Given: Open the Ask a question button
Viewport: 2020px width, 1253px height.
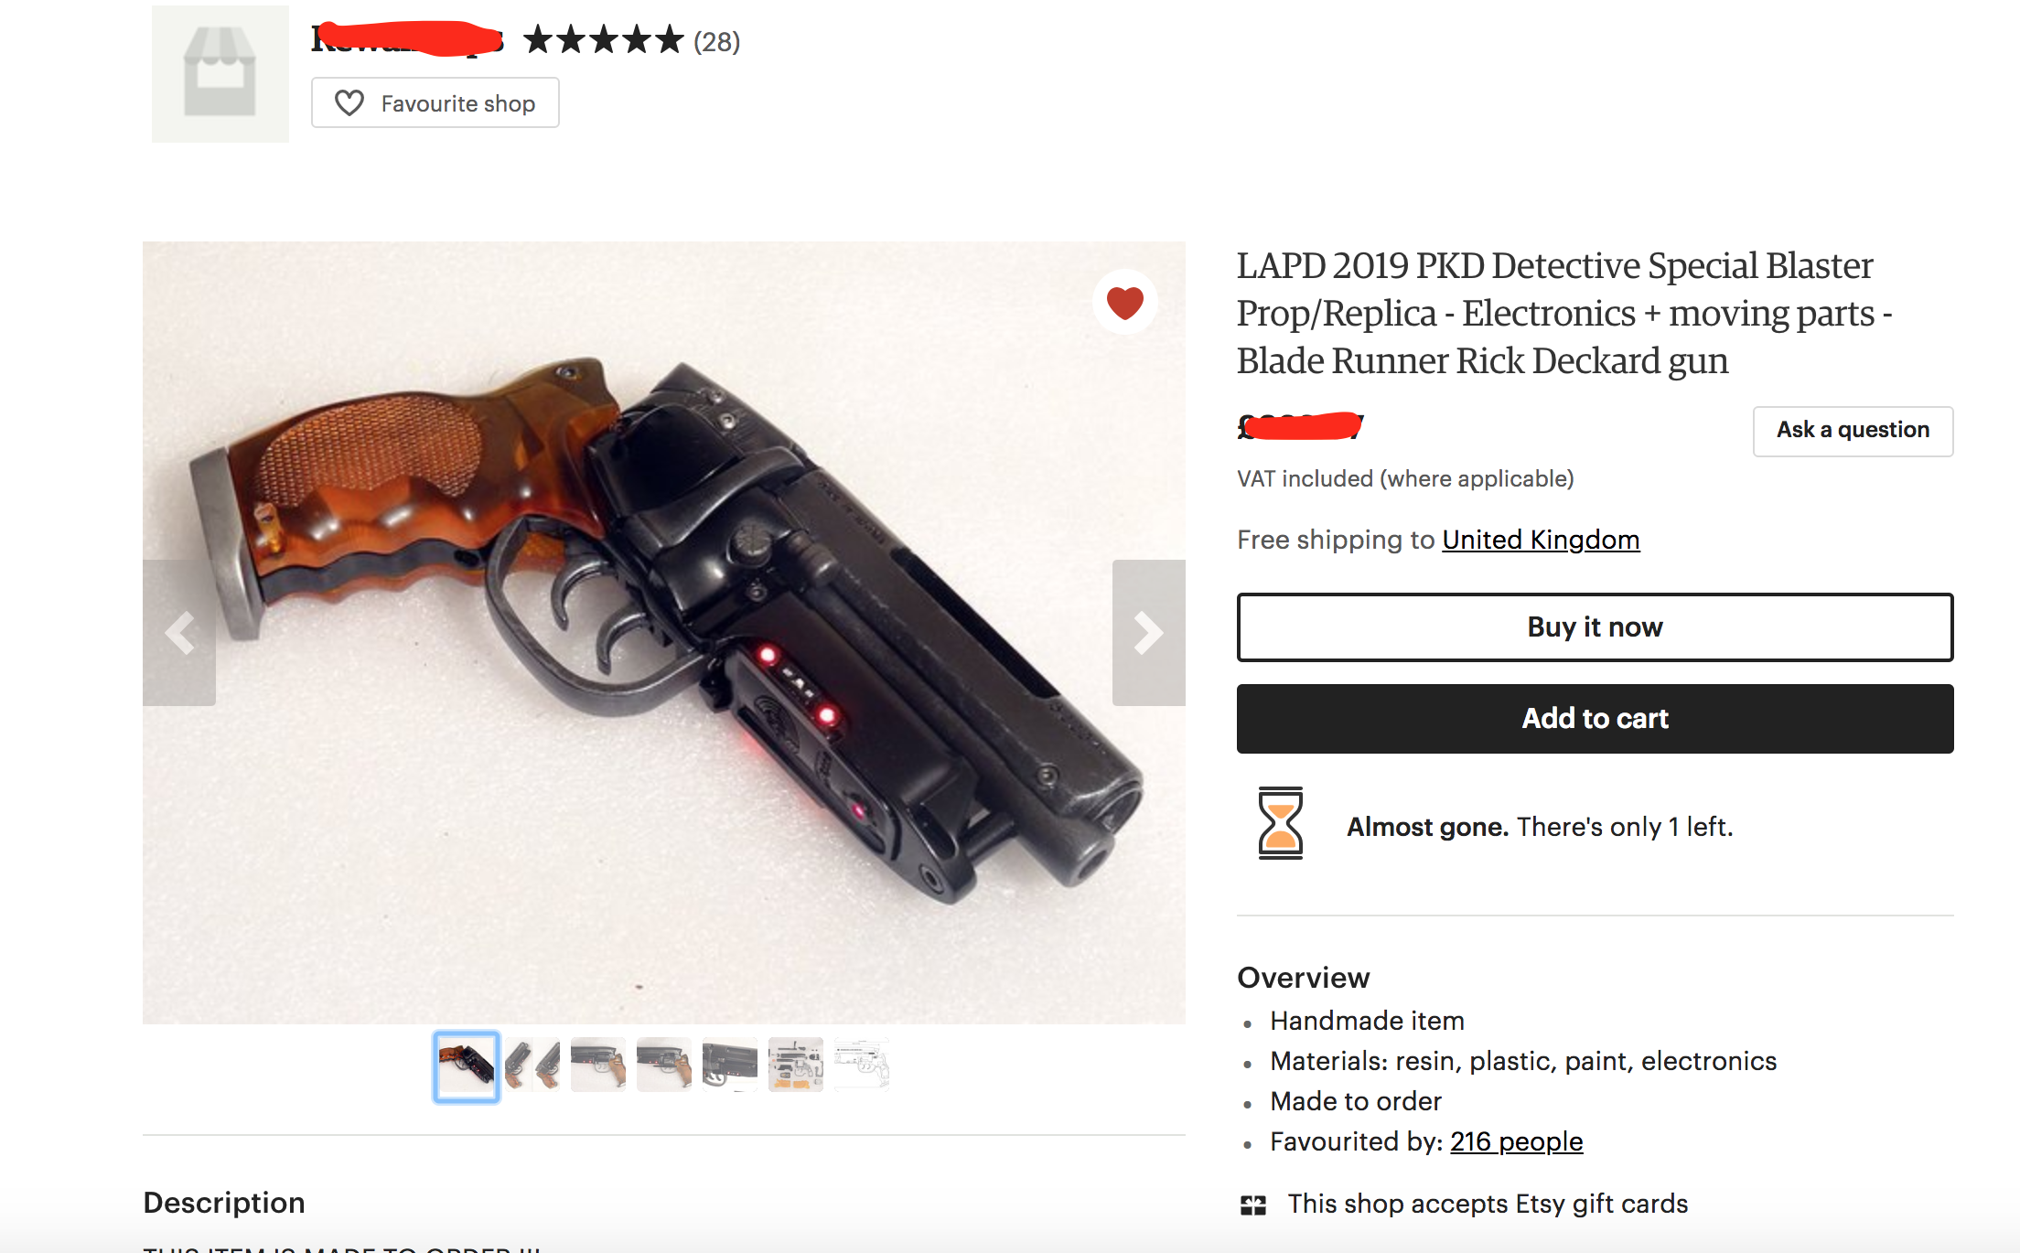Looking at the screenshot, I should [x=1853, y=431].
